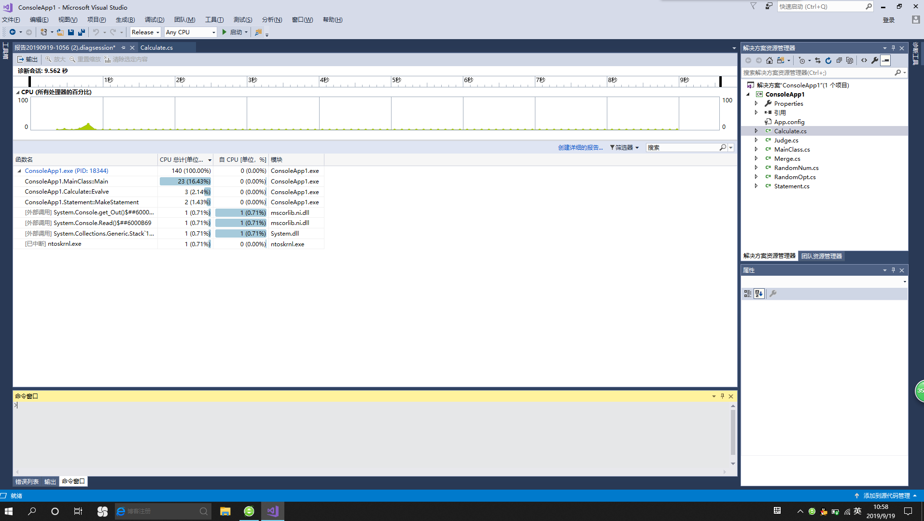924x521 pixels.
Task: Pin the Solution Explorer panel
Action: [894, 48]
